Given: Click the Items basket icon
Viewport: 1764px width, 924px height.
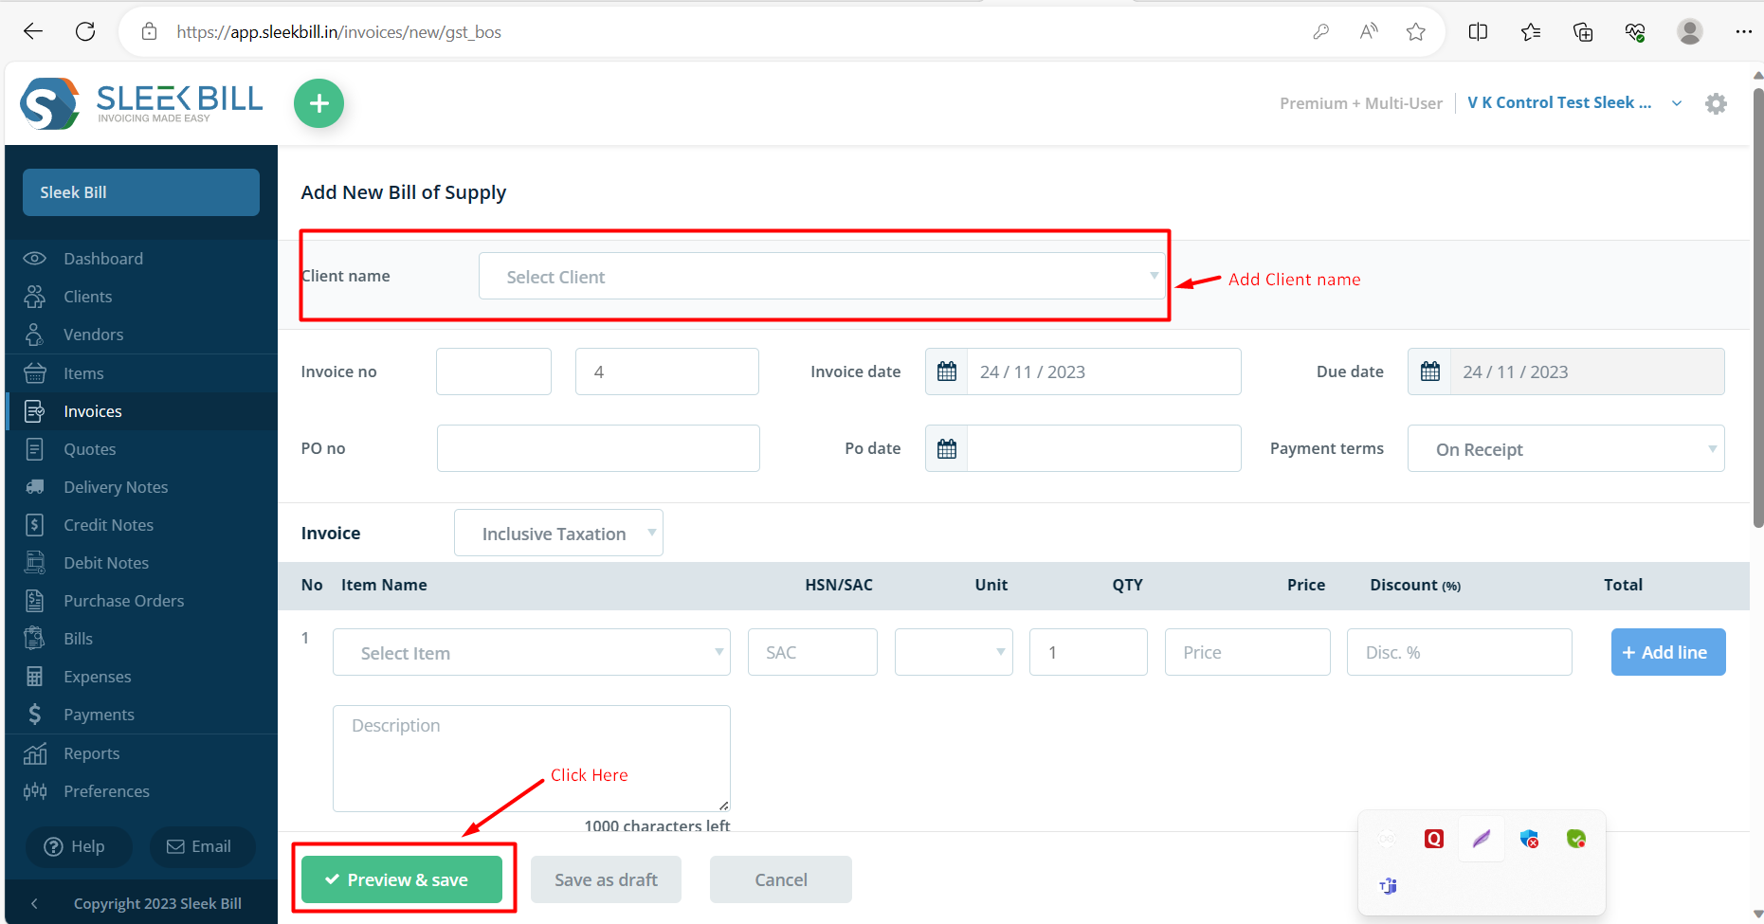Looking at the screenshot, I should [x=35, y=373].
